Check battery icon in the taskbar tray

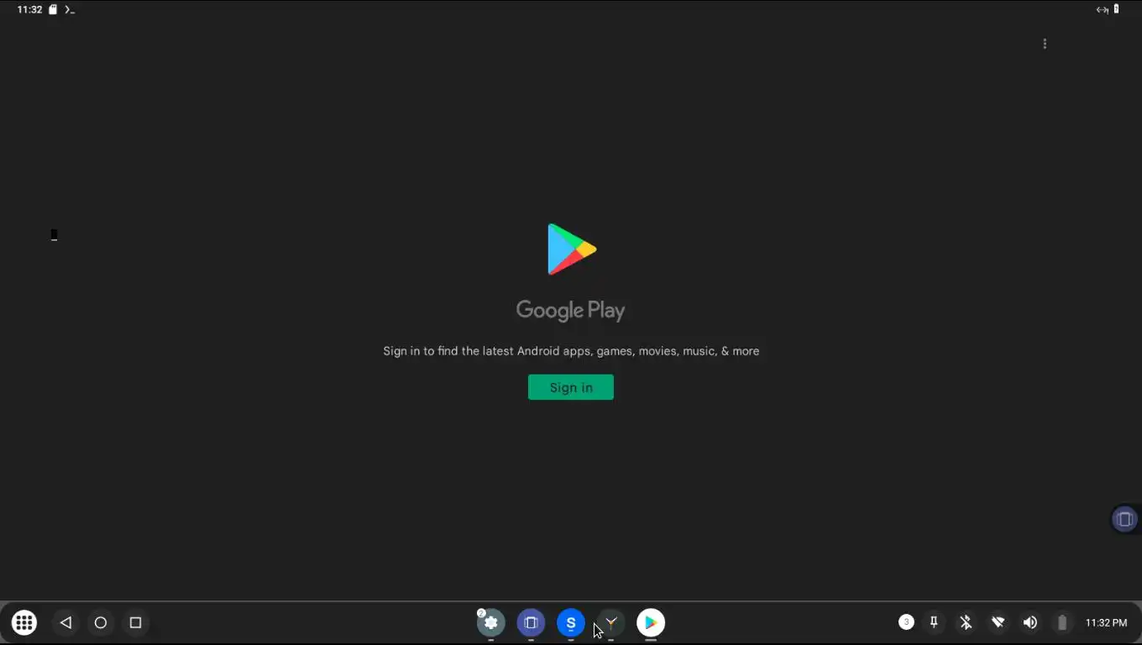(1062, 622)
